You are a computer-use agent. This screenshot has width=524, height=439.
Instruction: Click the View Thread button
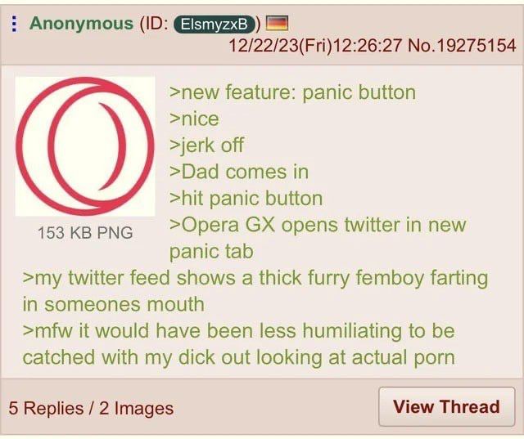tap(446, 406)
